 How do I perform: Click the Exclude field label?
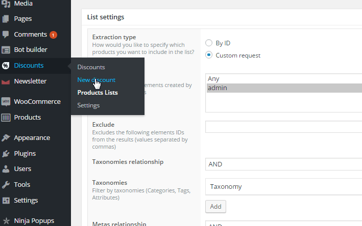(103, 125)
